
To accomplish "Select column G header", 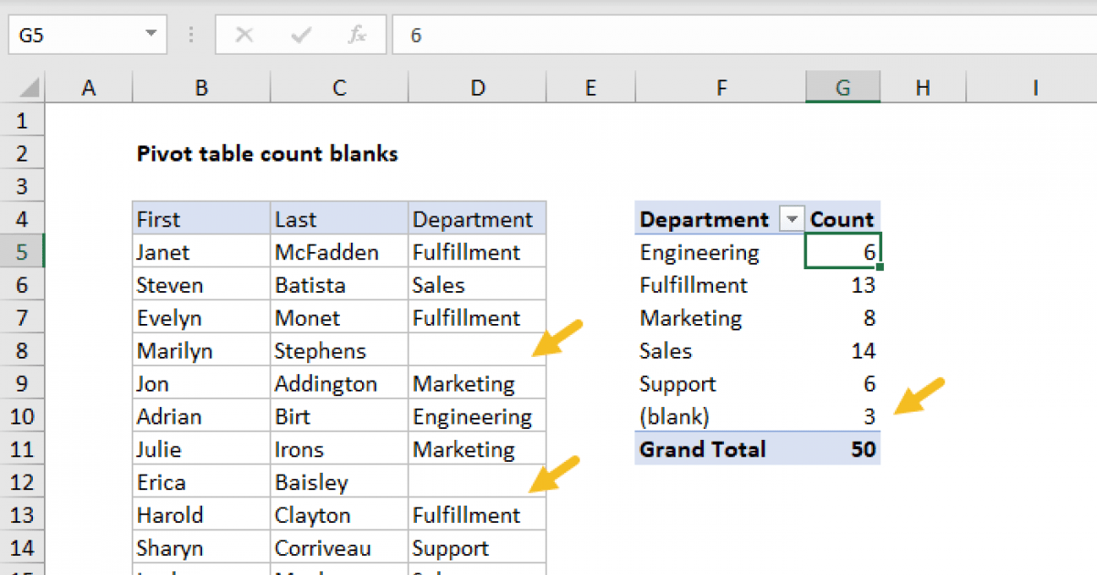I will tap(843, 88).
